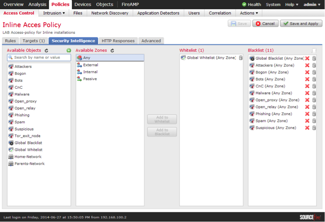The image size is (325, 222).
Task: Go to Network Discovery submenu
Action: [110, 13]
